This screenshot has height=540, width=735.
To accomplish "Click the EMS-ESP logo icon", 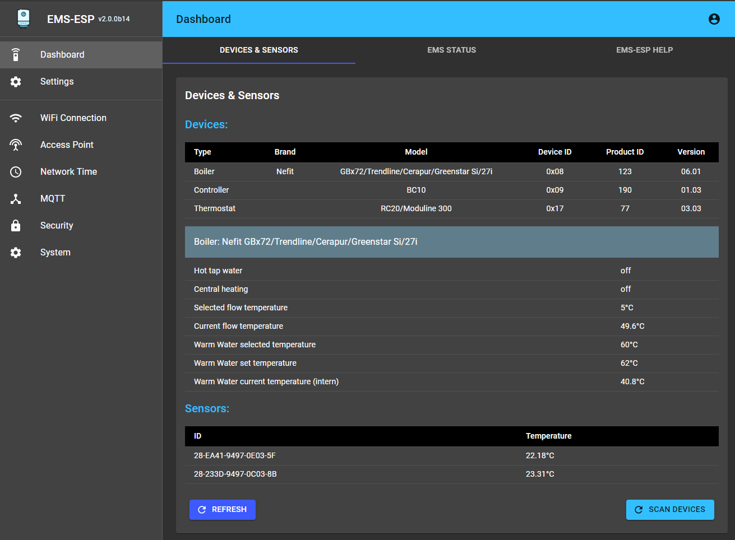I will (23, 18).
